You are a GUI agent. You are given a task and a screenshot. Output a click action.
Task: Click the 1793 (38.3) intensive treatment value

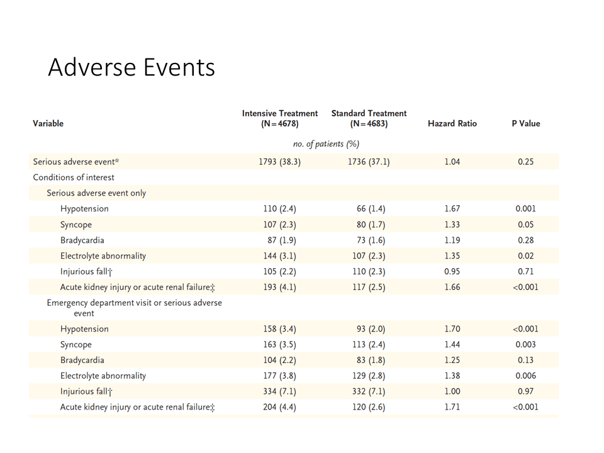point(279,162)
